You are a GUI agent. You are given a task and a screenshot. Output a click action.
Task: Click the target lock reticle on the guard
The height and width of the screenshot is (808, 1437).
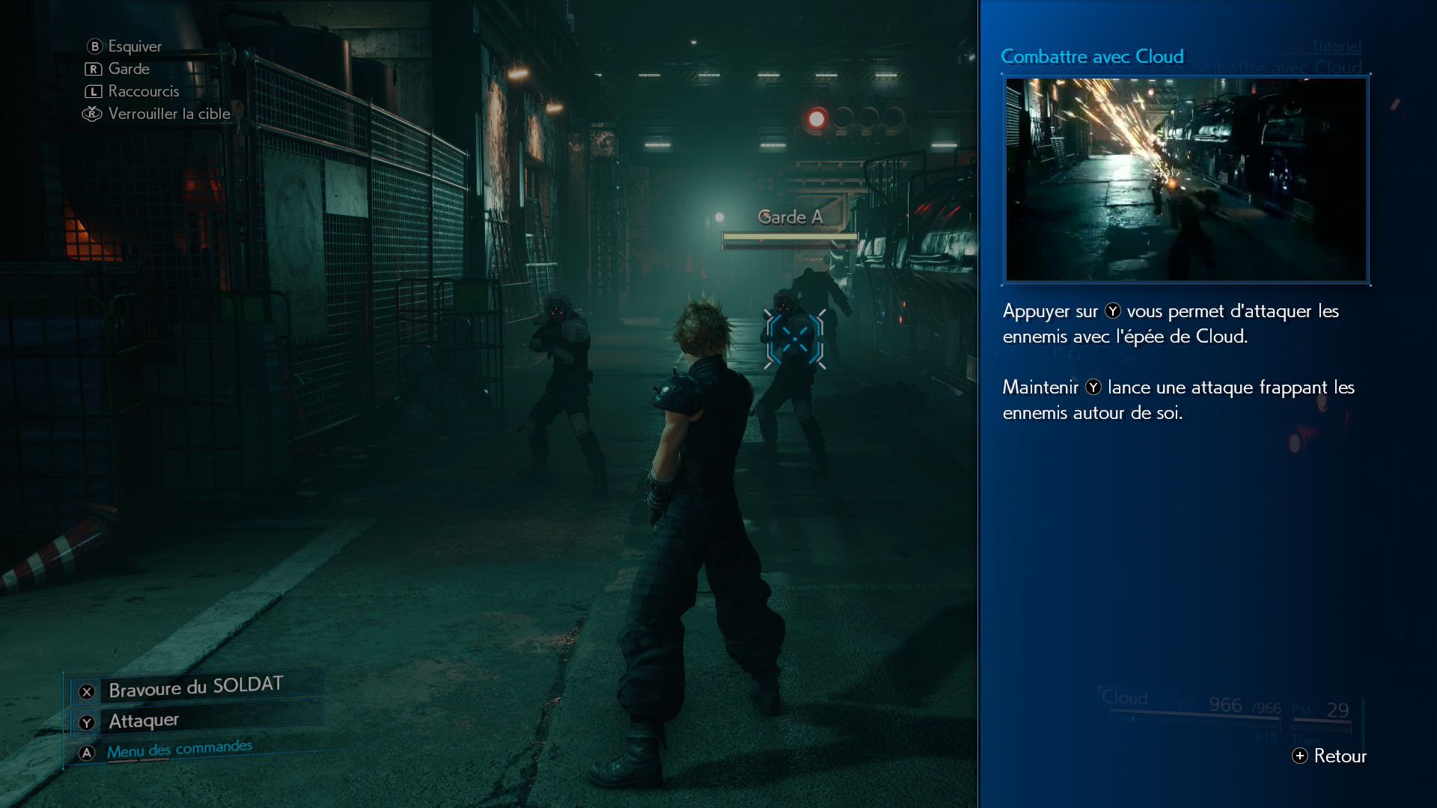click(794, 339)
